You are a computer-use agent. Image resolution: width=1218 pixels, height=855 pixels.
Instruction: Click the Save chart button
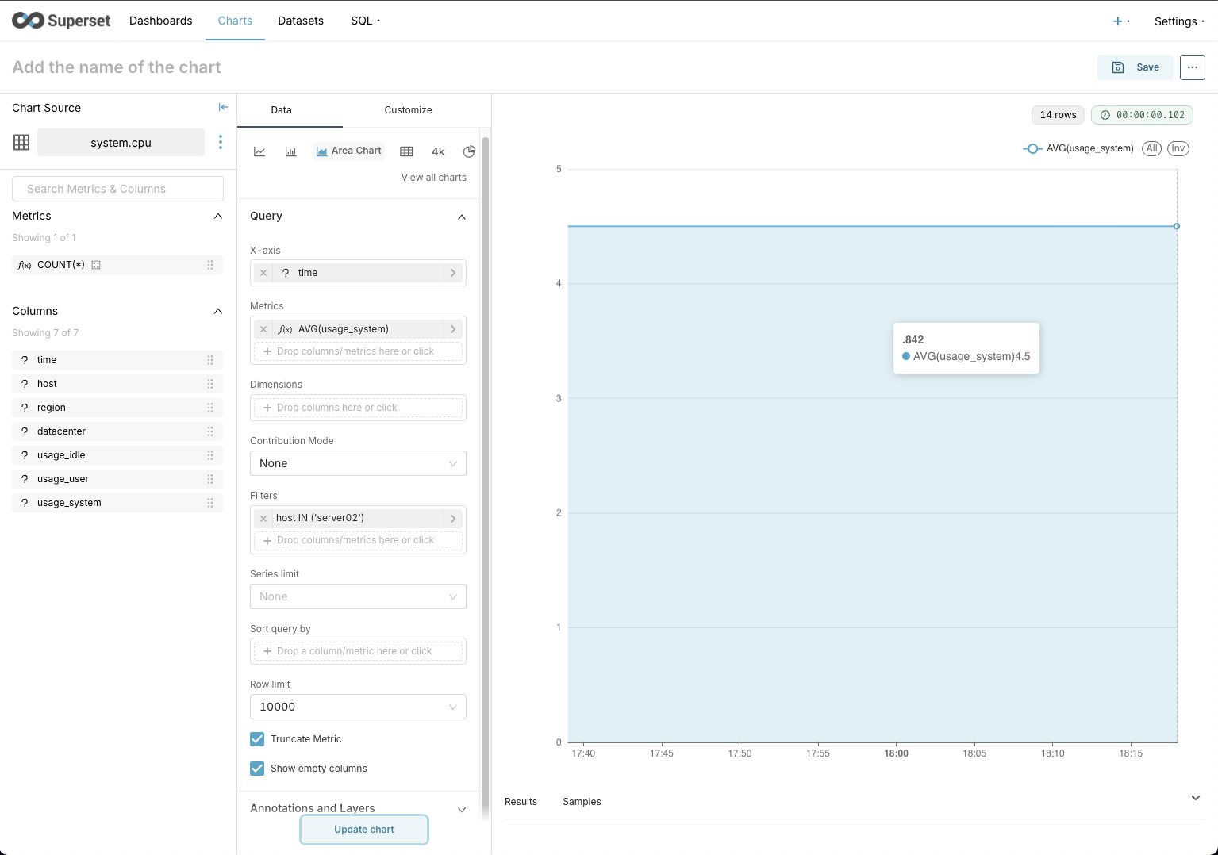[1135, 67]
